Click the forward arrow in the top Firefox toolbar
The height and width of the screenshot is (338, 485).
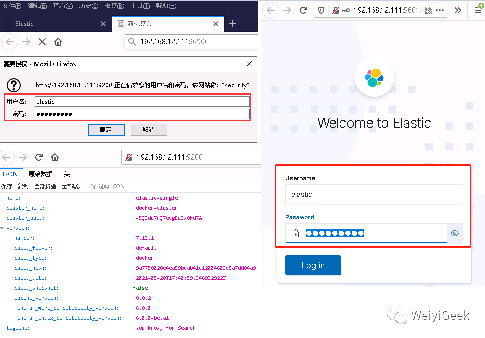[27, 42]
